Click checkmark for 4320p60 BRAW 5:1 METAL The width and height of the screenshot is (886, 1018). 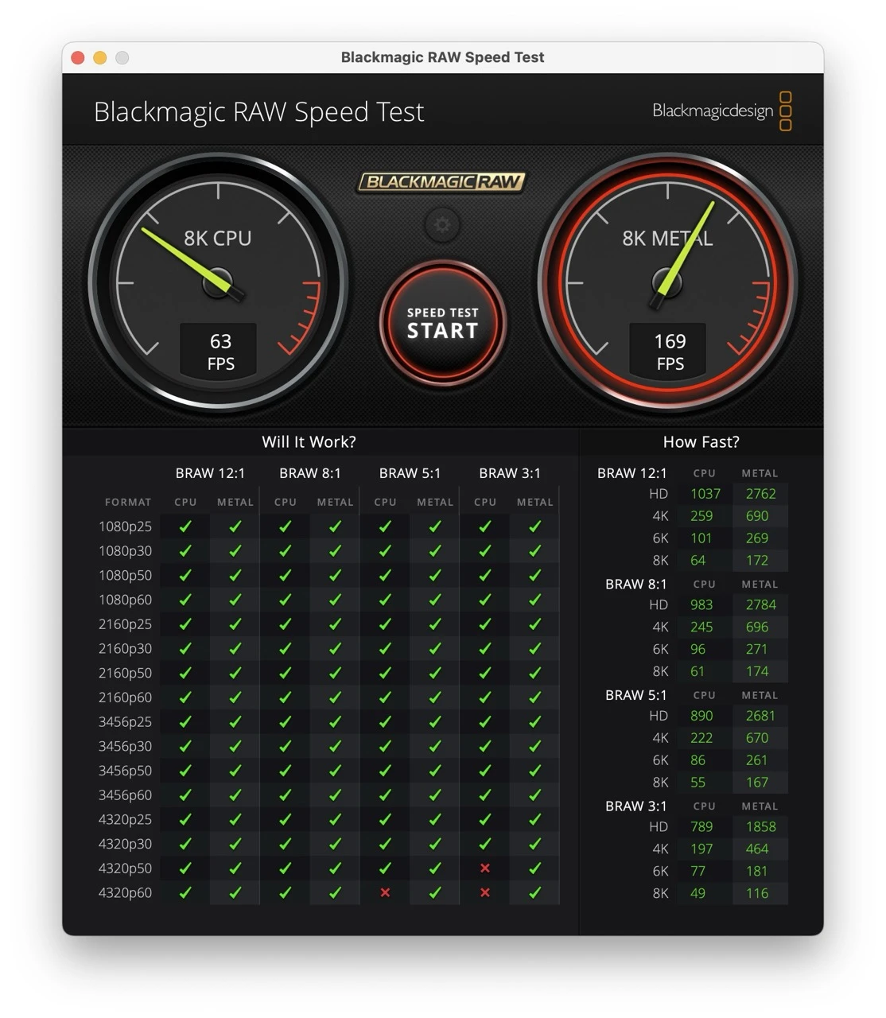[435, 892]
